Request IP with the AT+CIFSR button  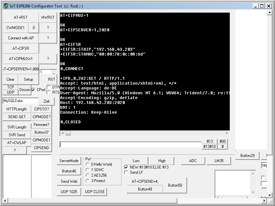point(21,48)
